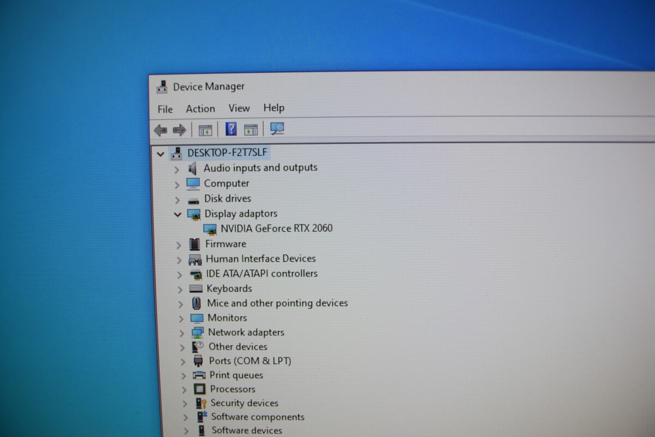
Task: Click the Keyboards category icon
Action: tap(196, 289)
